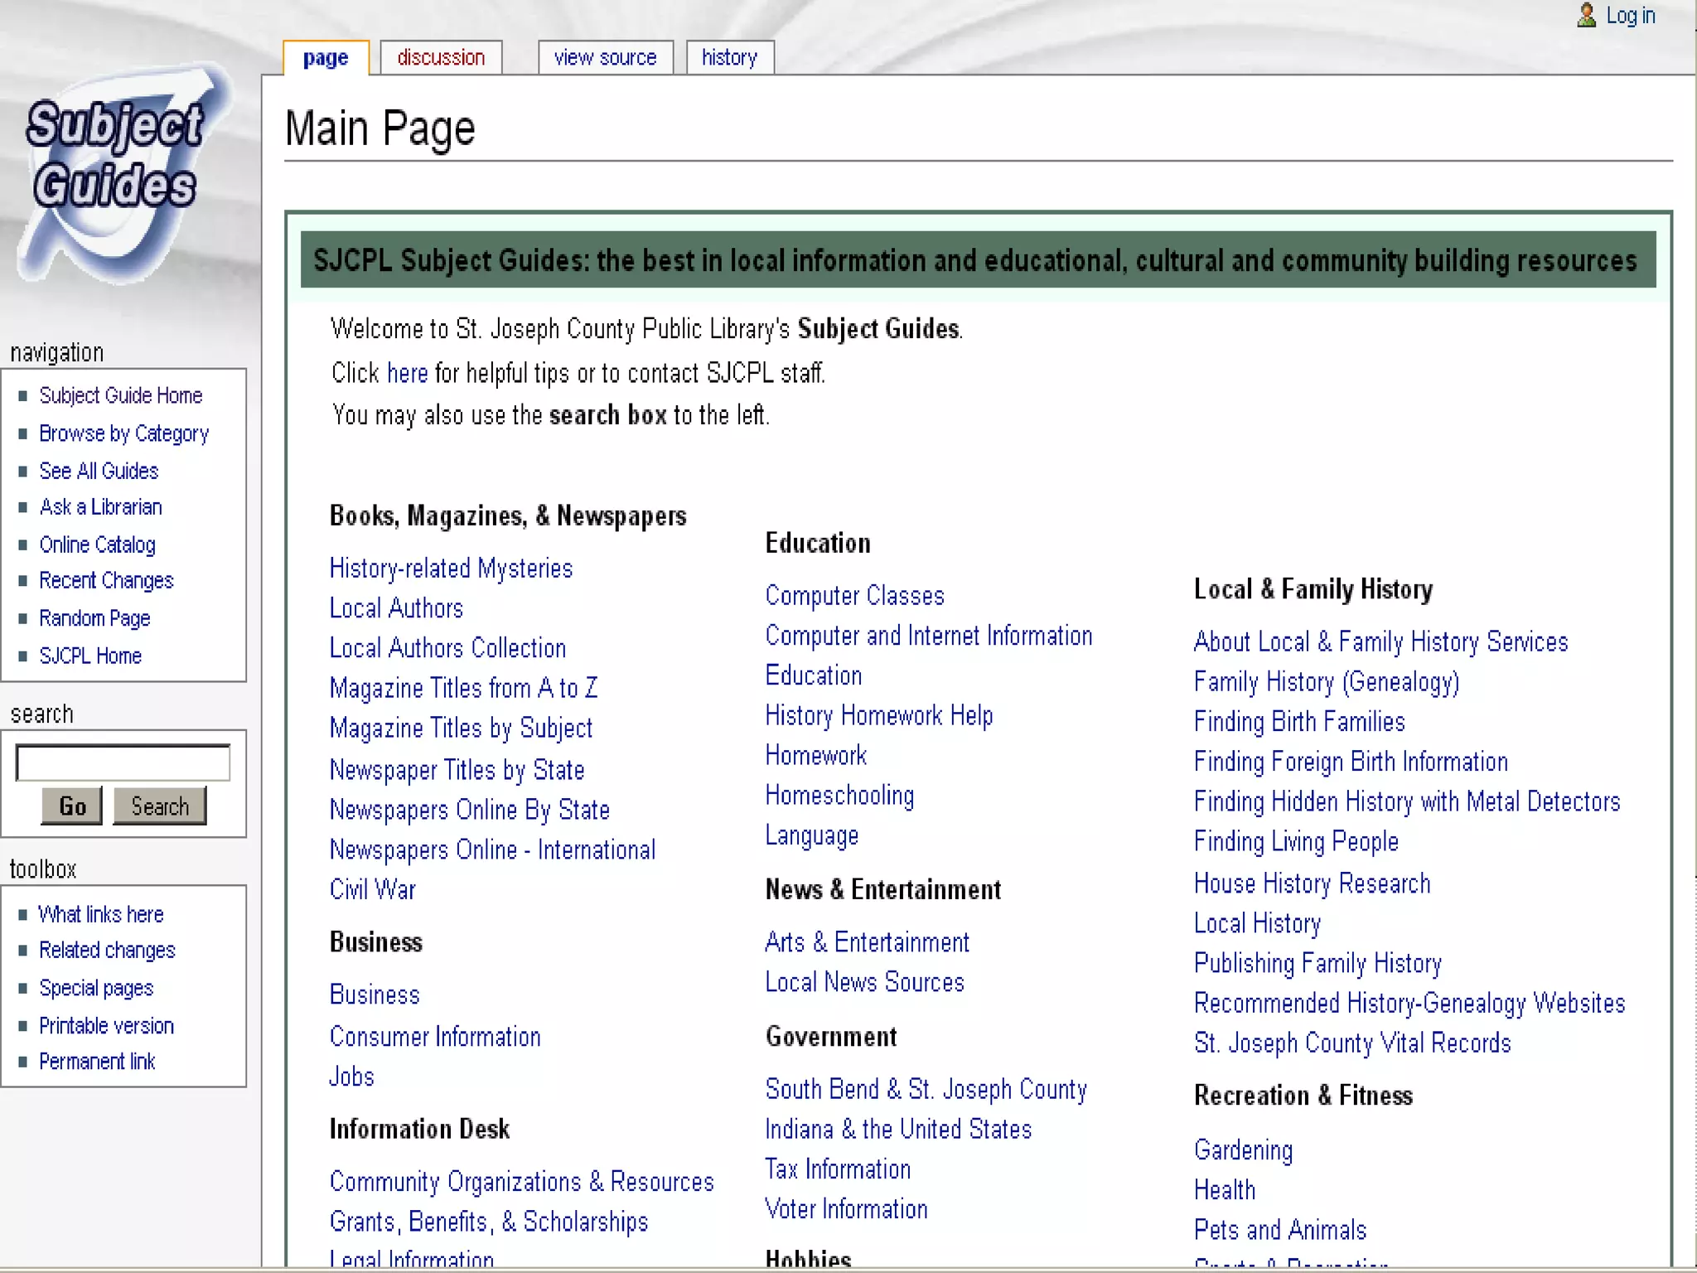Select the history tab
This screenshot has width=1697, height=1273.
tap(729, 58)
